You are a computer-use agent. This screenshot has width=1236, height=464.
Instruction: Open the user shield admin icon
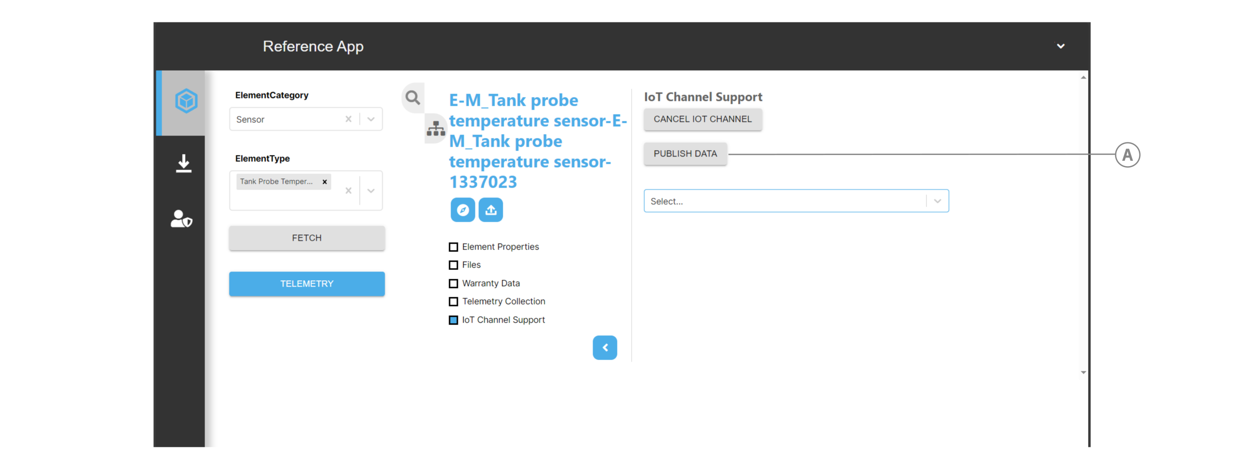(x=181, y=219)
